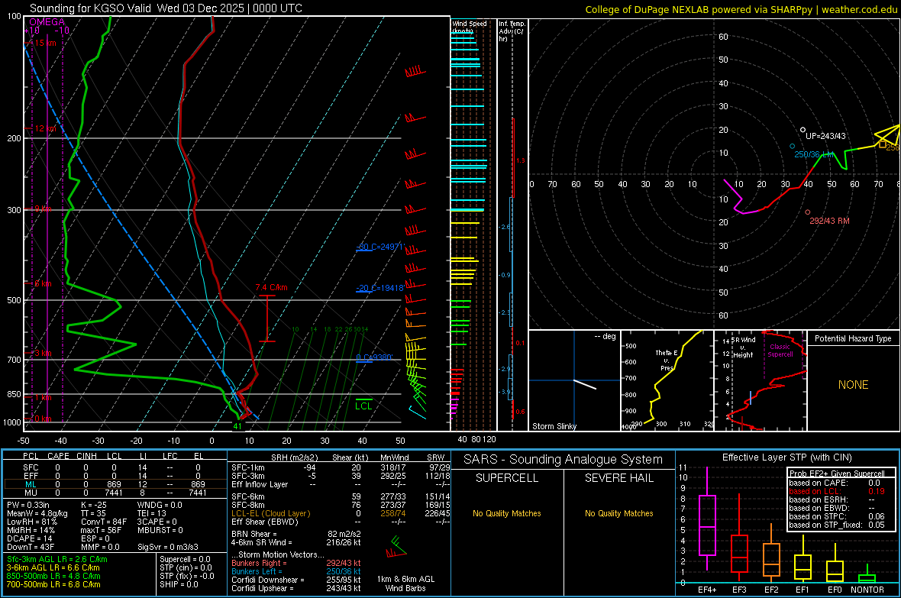
Task: Click 'UP=243/43' hodograph label
Action: (x=825, y=136)
